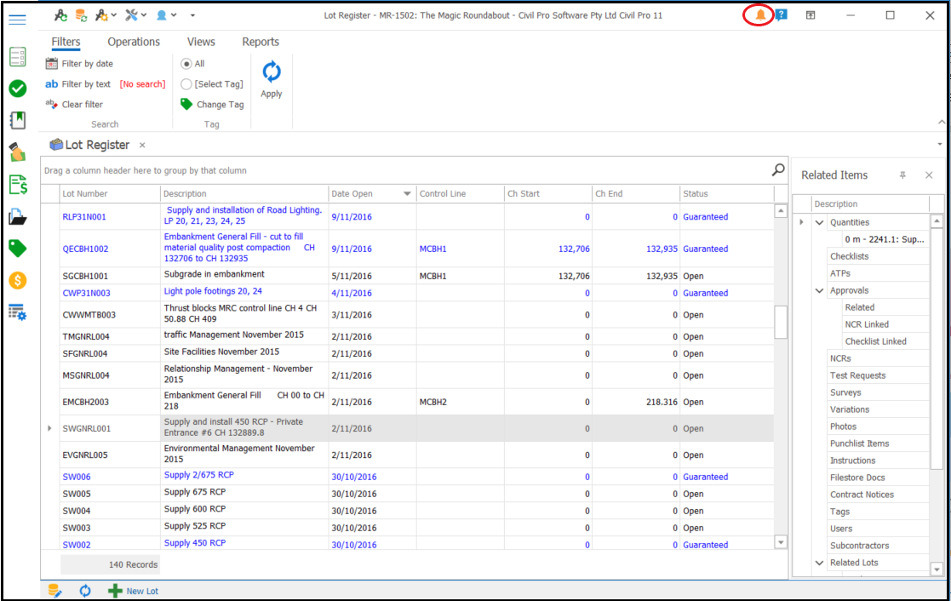The image size is (951, 601).
Task: Click the grid search magnifier icon
Action: 777,170
